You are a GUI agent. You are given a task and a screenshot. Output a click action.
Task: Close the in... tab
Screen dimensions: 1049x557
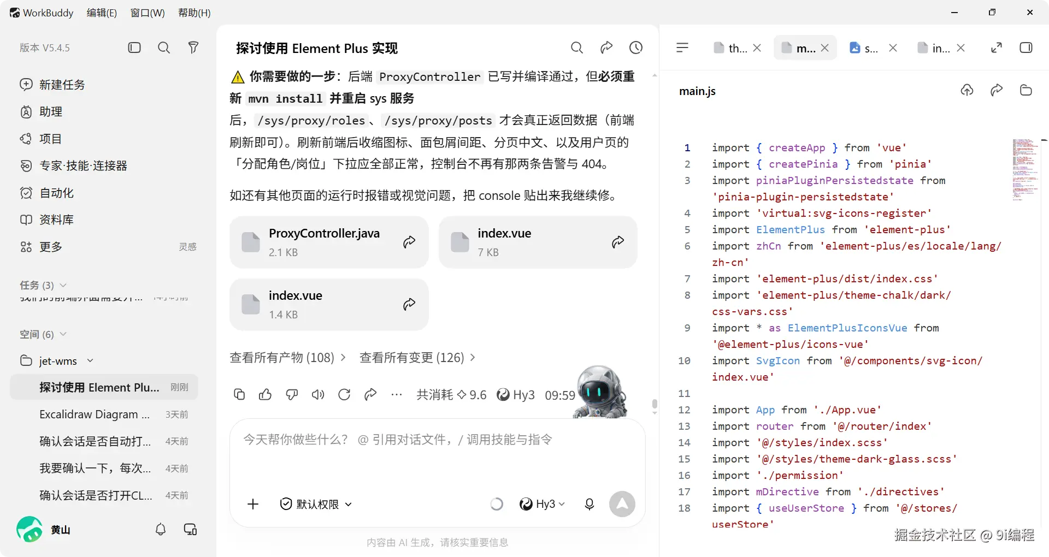coord(960,48)
